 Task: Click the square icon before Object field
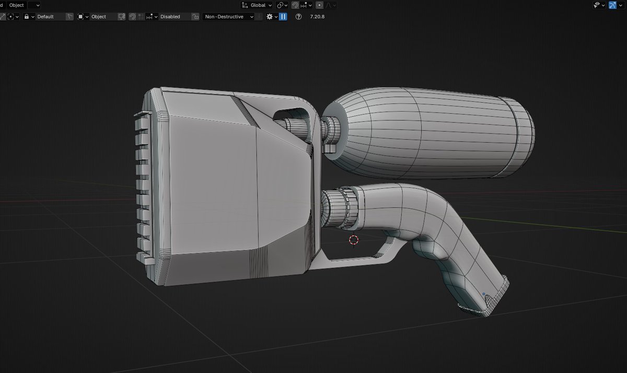[83, 17]
